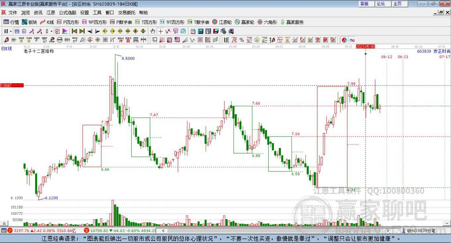
Task: Open the P四方形 tool
Action: (68, 22)
